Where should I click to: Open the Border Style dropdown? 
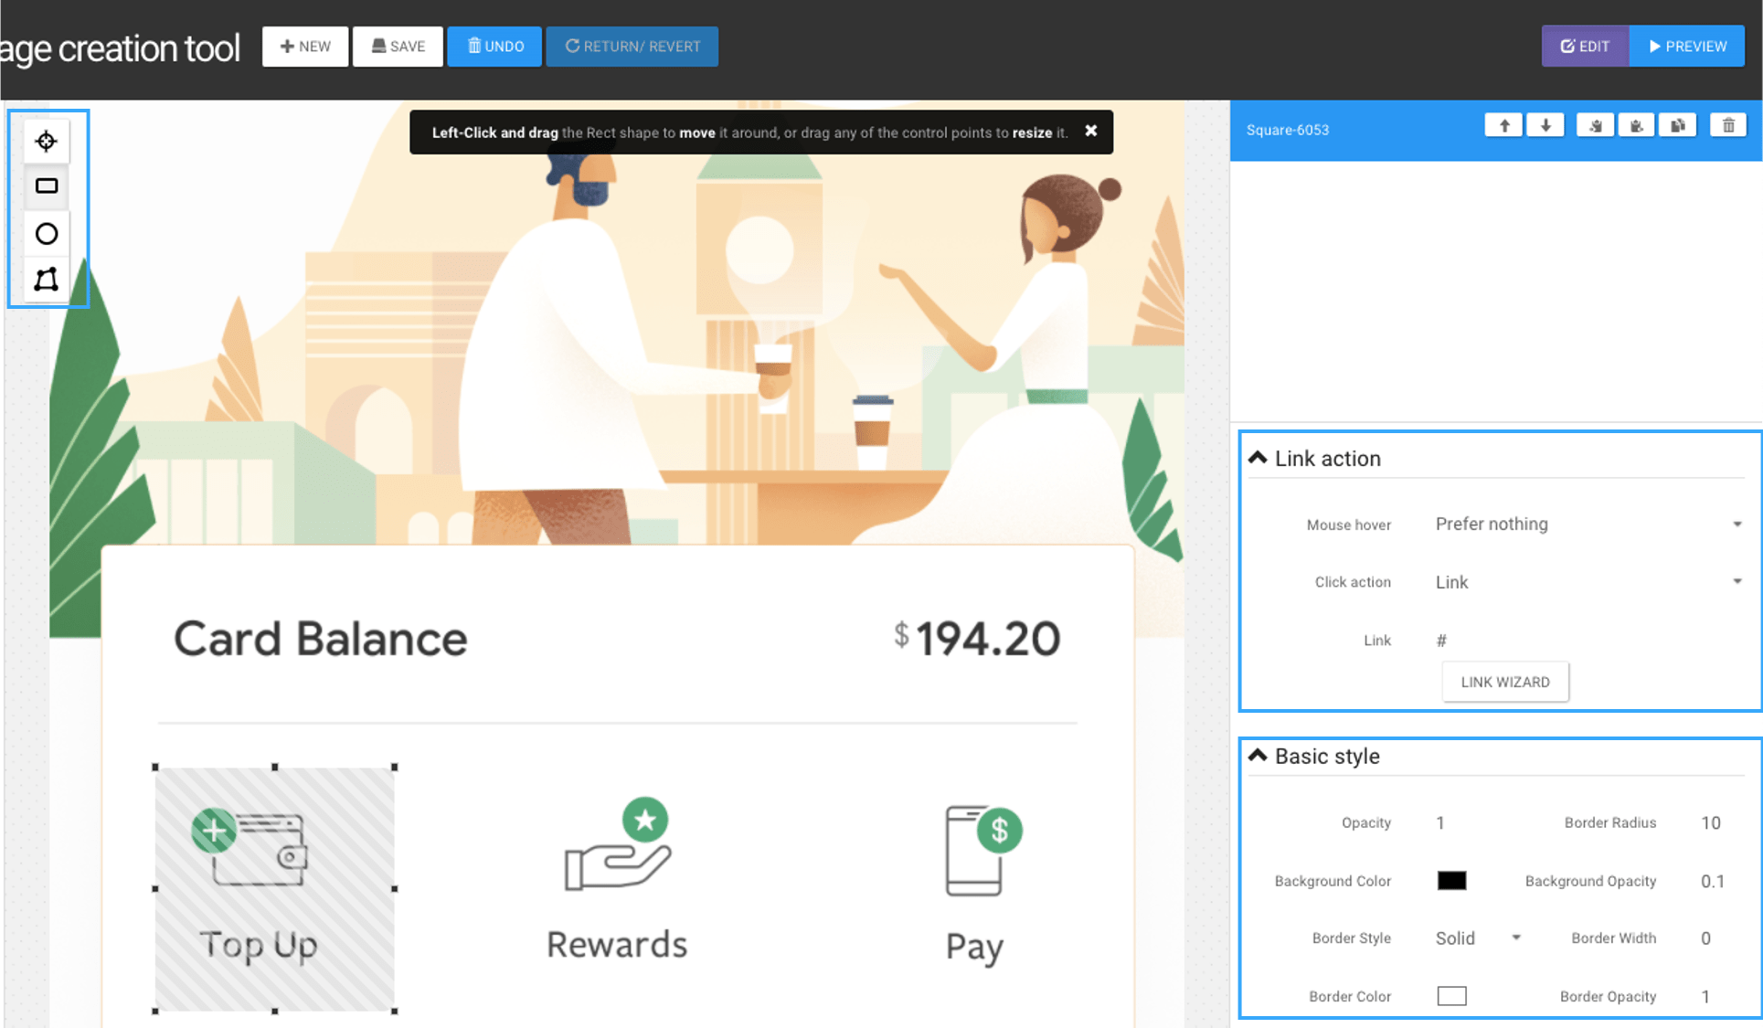click(1477, 938)
